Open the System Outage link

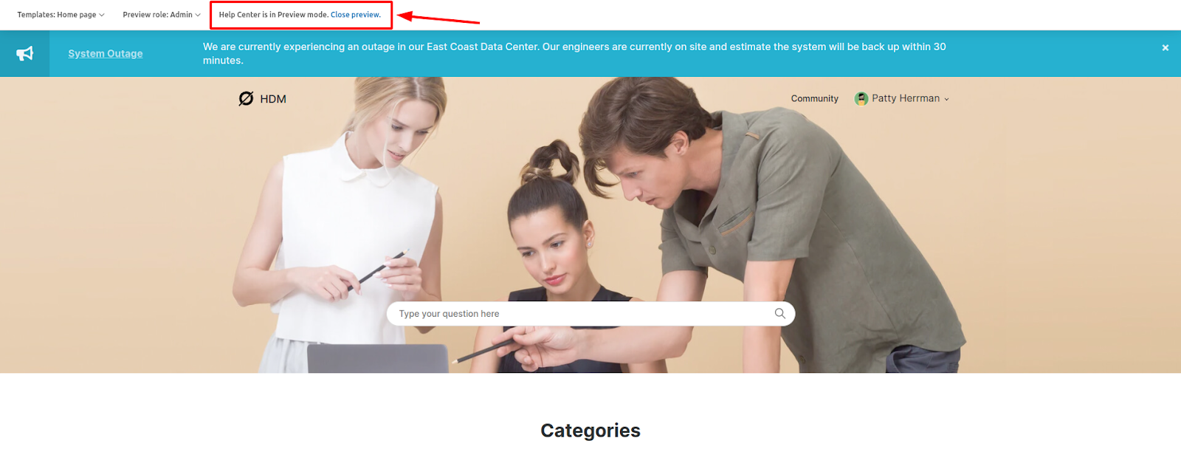click(106, 53)
